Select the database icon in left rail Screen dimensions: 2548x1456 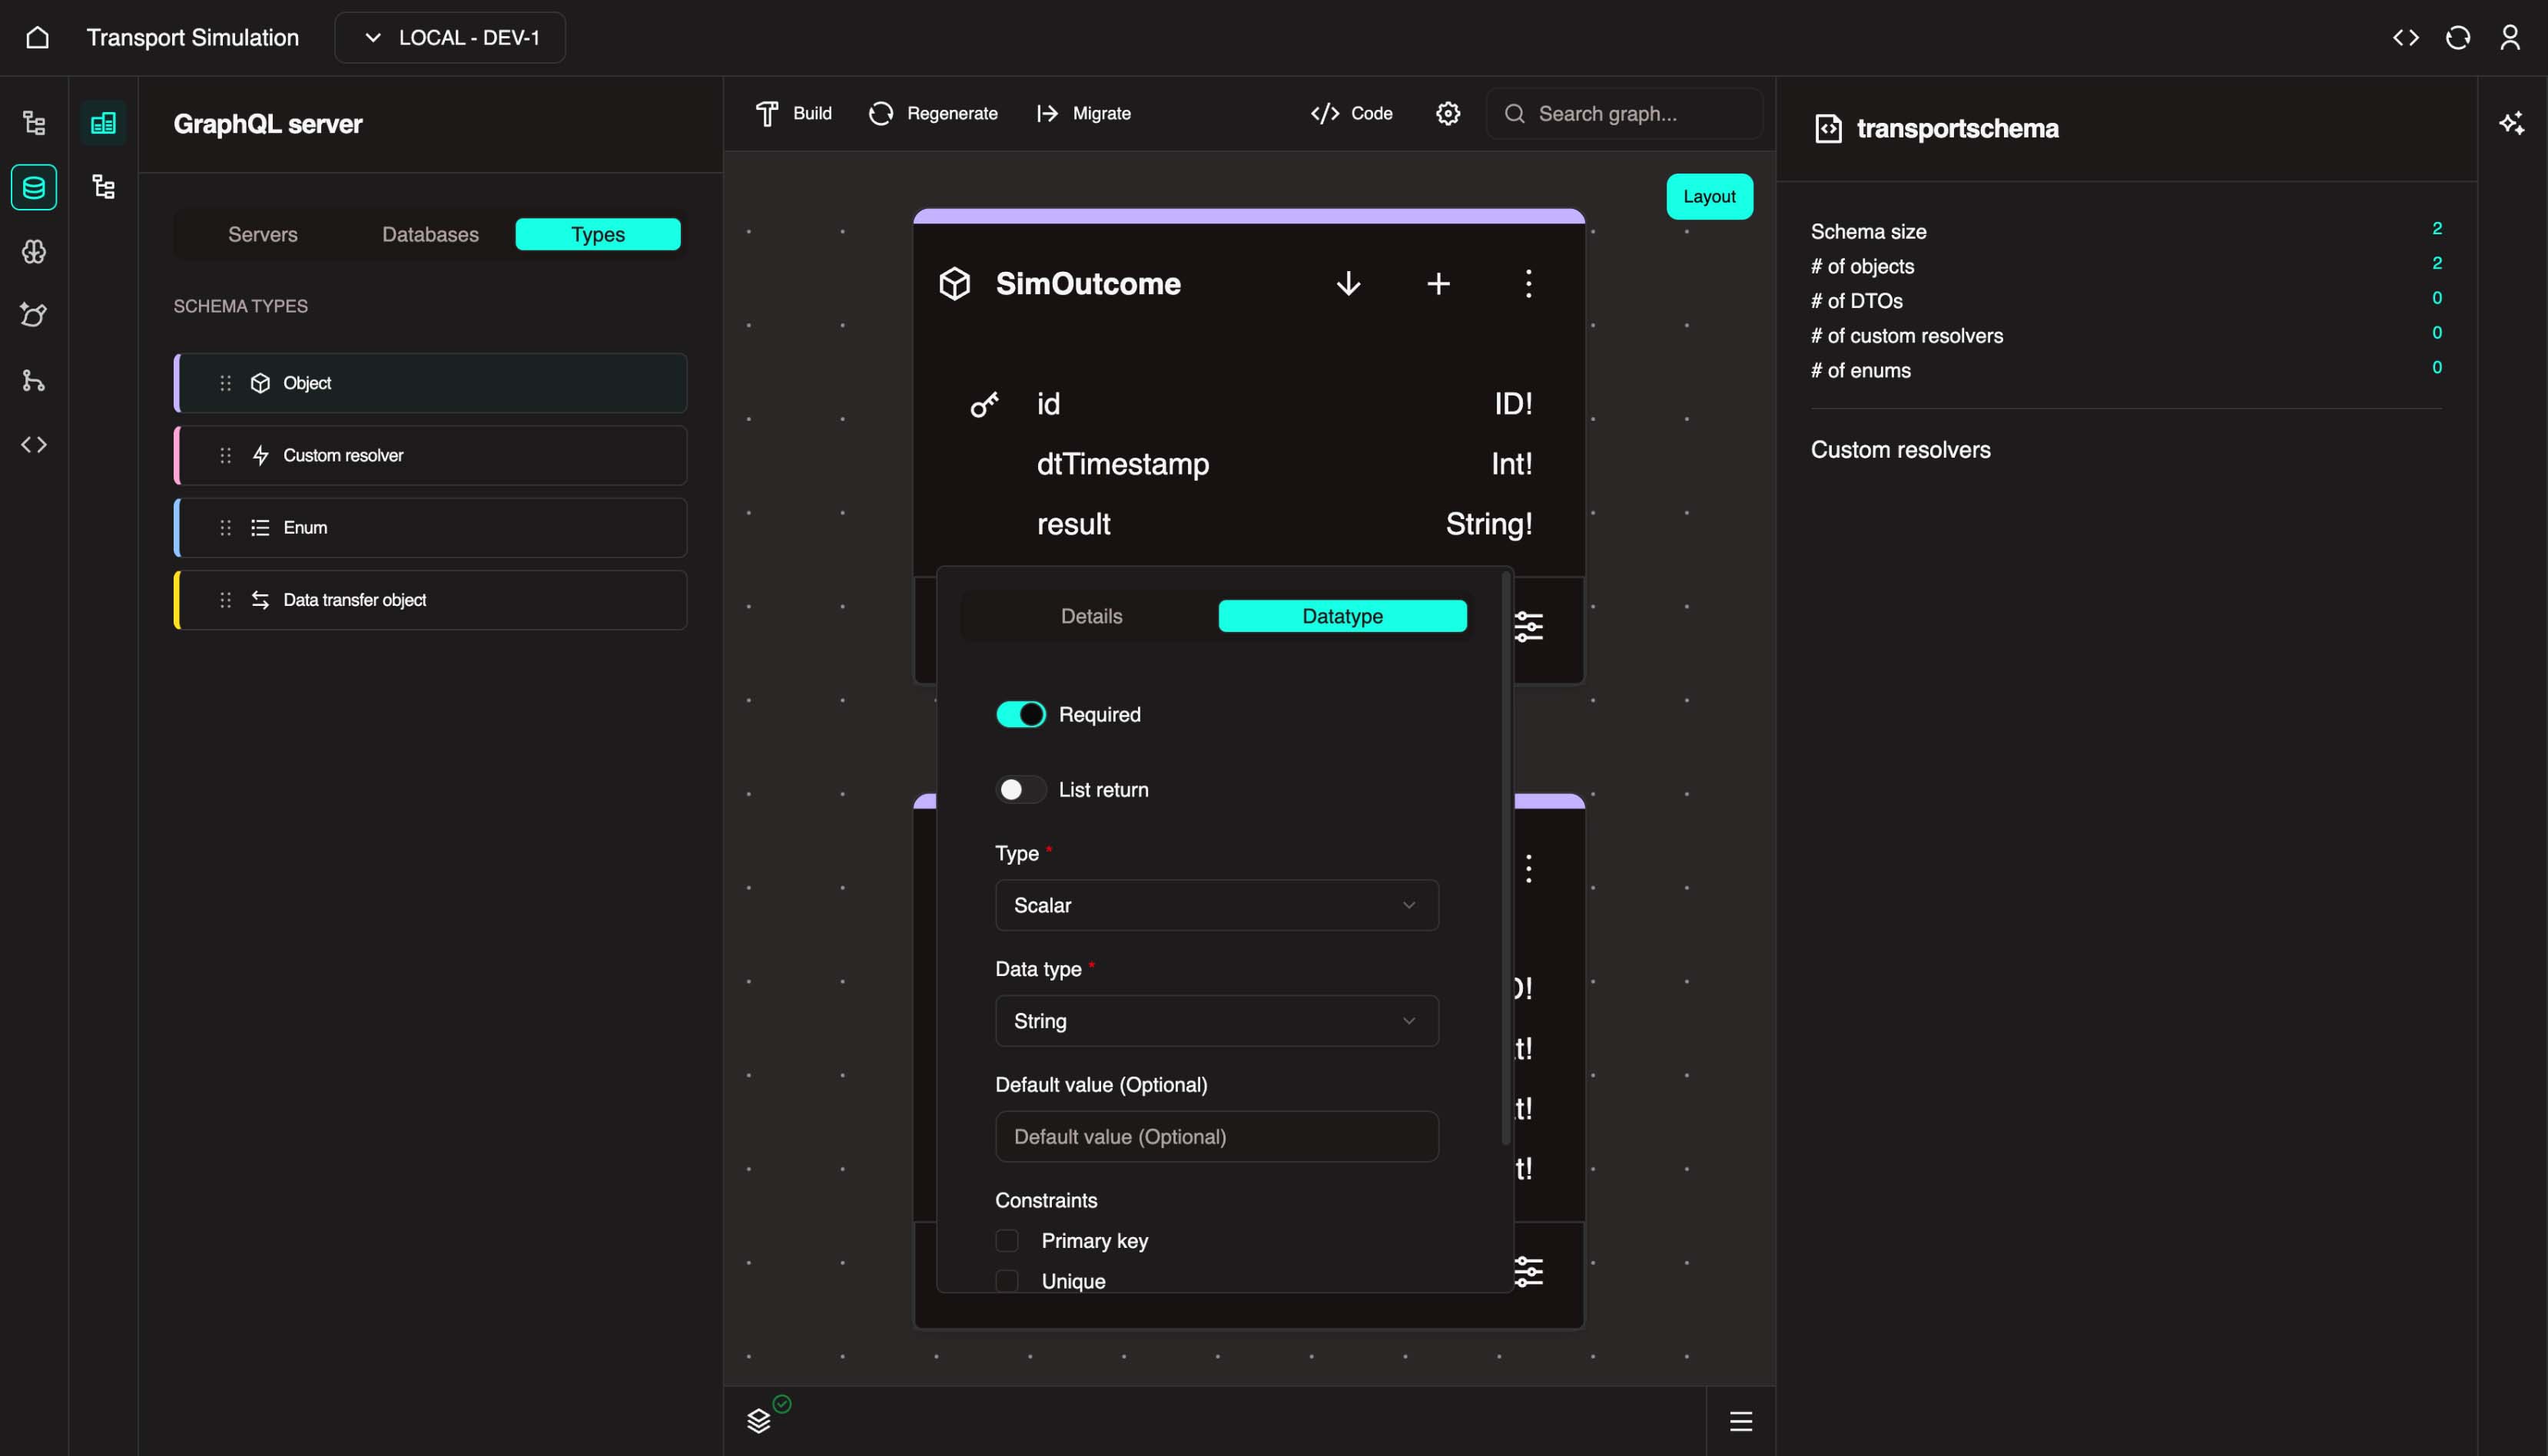[x=34, y=187]
